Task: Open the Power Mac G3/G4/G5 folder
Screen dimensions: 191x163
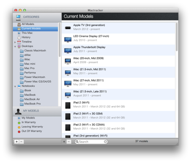Action: click(x=36, y=82)
